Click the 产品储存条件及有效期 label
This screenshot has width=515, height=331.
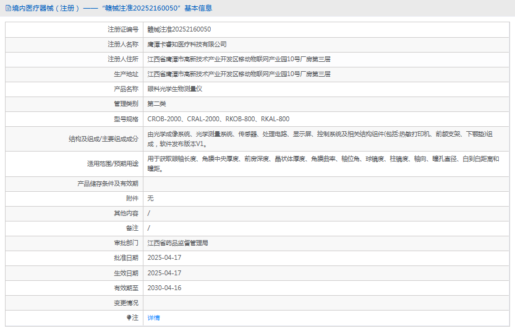(x=108, y=184)
